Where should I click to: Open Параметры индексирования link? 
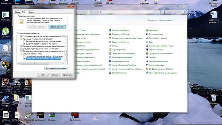pyautogui.click(x=87, y=50)
